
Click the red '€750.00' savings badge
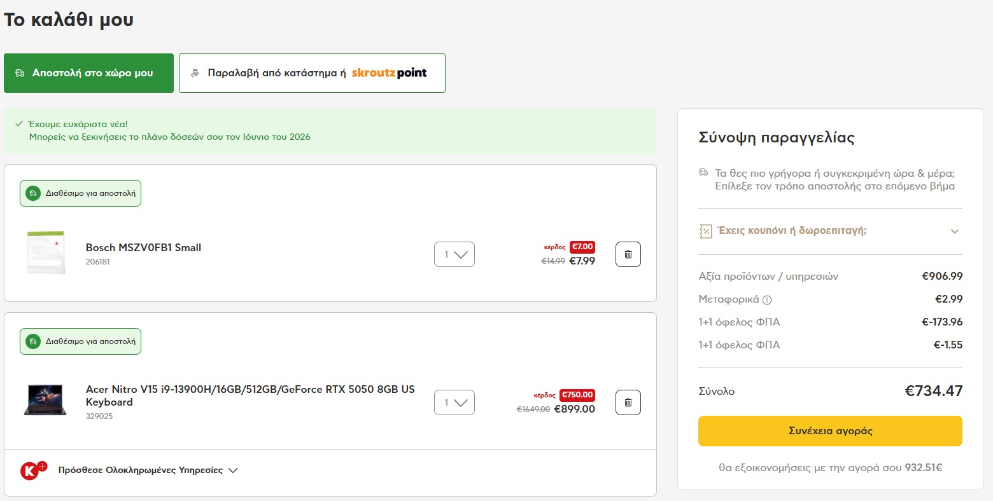pos(577,395)
